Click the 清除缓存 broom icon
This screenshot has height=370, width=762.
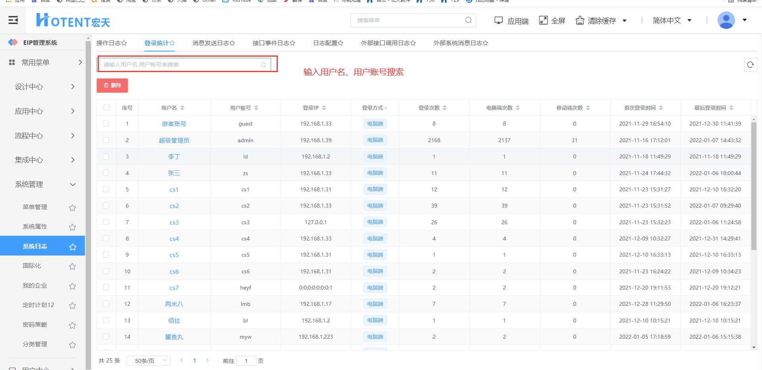click(580, 20)
